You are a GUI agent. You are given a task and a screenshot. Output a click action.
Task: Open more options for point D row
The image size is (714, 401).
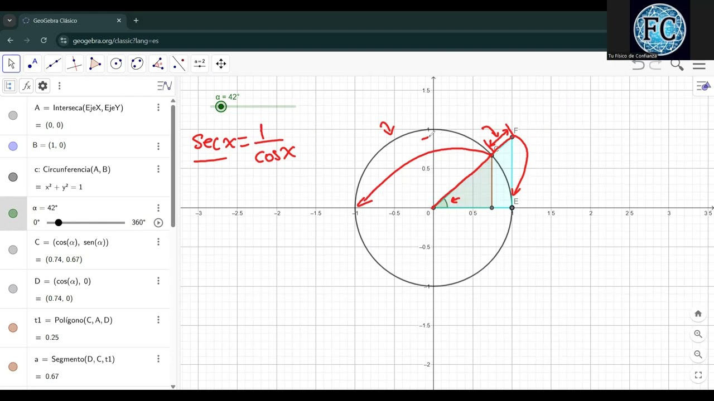coord(158,281)
